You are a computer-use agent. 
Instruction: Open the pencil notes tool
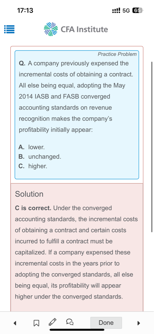(x=53, y=322)
